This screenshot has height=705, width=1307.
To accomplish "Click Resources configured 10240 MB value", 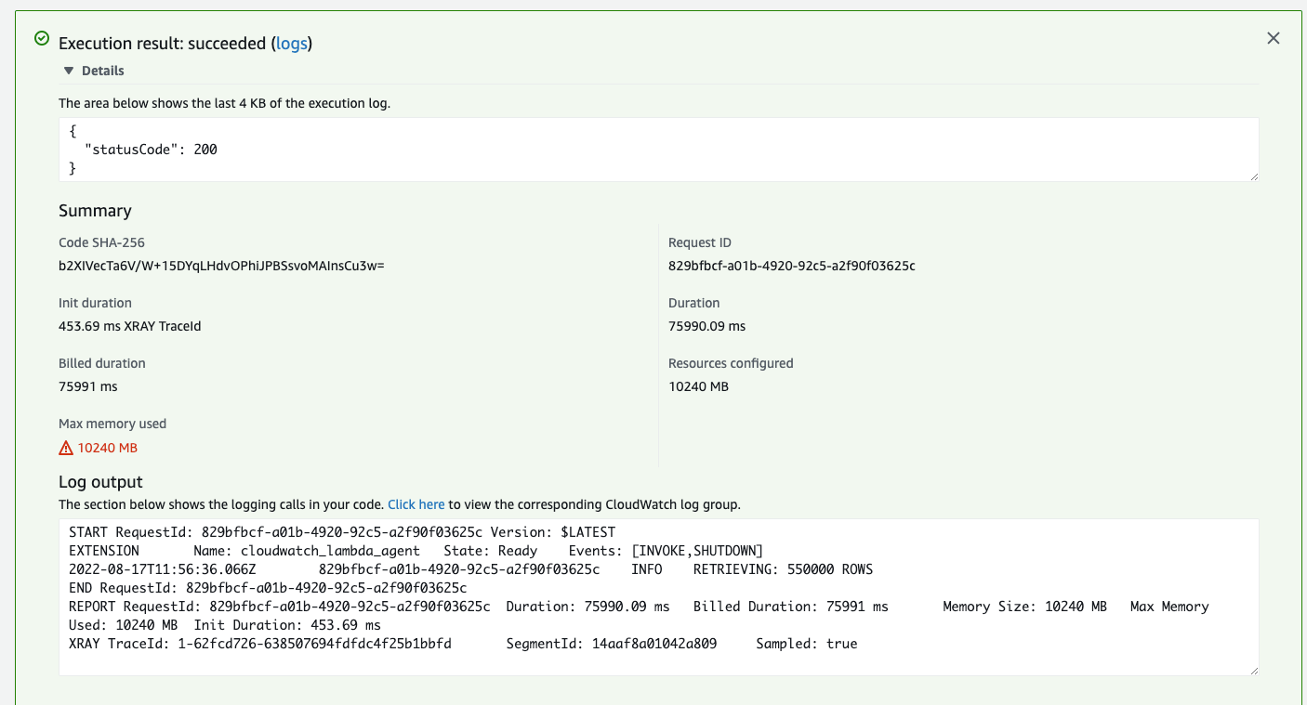I will pyautogui.click(x=698, y=386).
